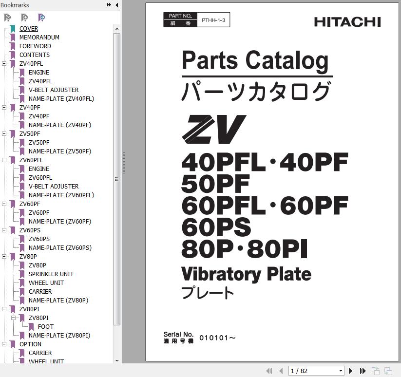The height and width of the screenshot is (377, 401).
Task: Collapse the Bookmarks panel with left arrow
Action: pyautogui.click(x=117, y=5)
